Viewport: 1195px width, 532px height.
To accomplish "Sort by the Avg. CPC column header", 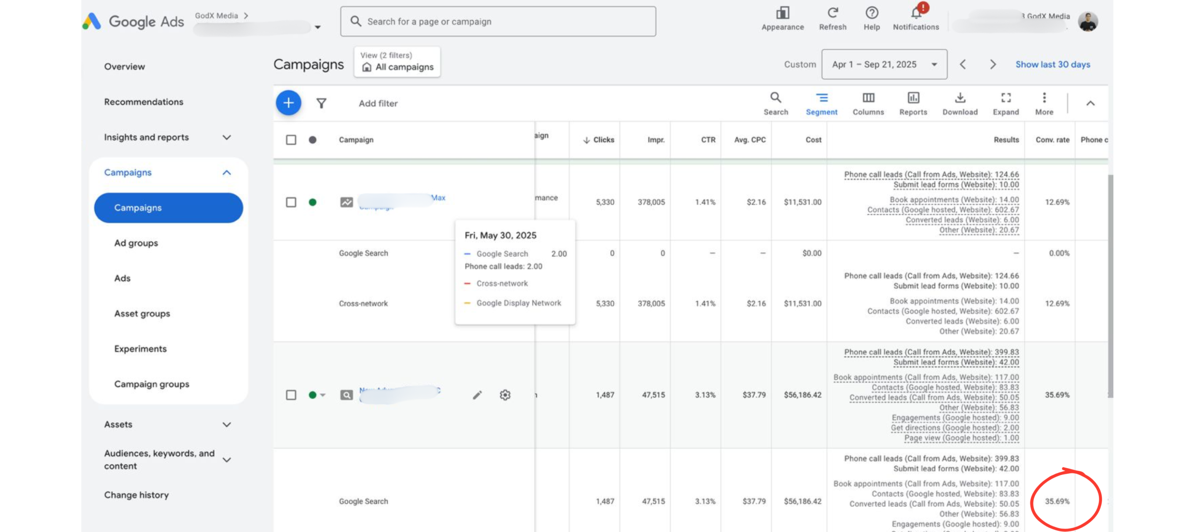I will click(749, 139).
